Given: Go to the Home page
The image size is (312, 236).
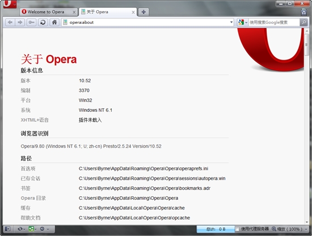Looking at the screenshot, I should (54, 22).
